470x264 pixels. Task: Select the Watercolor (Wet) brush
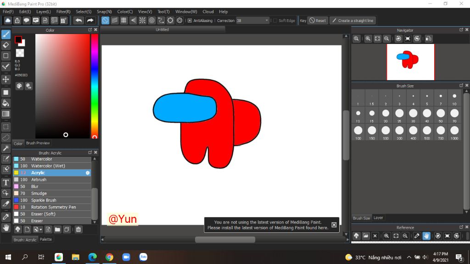point(52,166)
